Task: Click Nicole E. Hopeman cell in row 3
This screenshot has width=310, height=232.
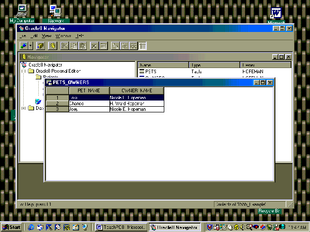Action: (136, 109)
